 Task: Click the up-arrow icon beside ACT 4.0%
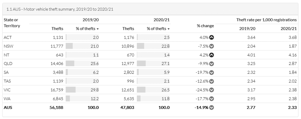pos(211,38)
